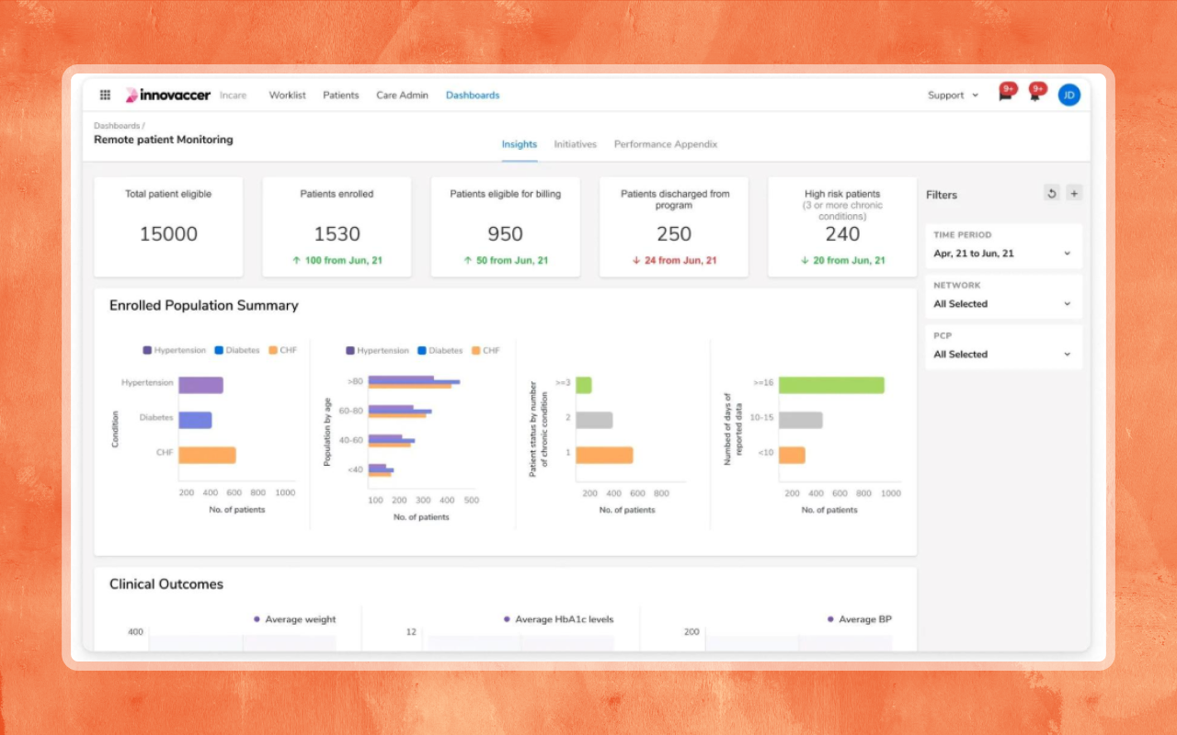Toggle the Average weight legend marker
The image size is (1177, 735).
pyautogui.click(x=257, y=619)
